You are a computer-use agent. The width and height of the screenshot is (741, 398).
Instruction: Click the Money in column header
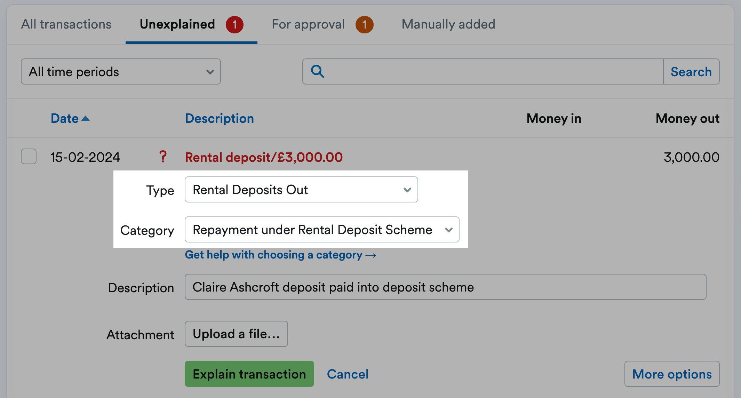tap(554, 119)
